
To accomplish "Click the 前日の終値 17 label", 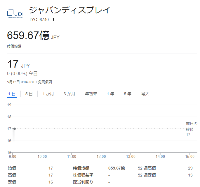I will tap(192, 129).
